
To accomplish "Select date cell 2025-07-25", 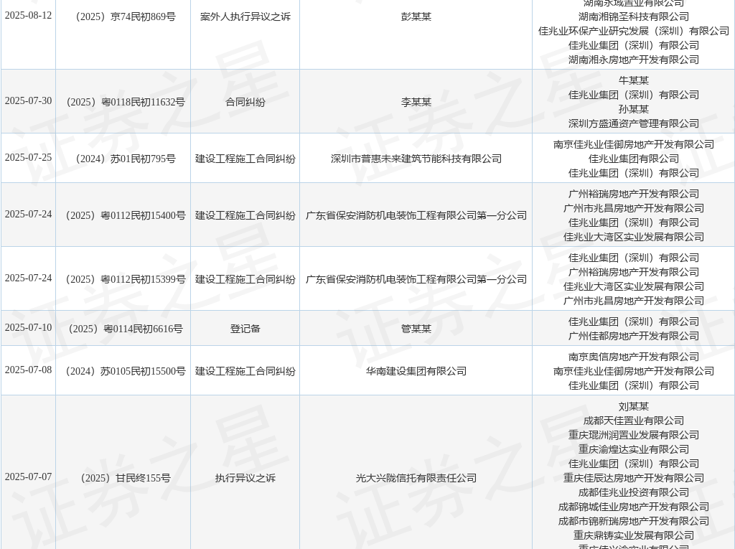I will point(28,158).
